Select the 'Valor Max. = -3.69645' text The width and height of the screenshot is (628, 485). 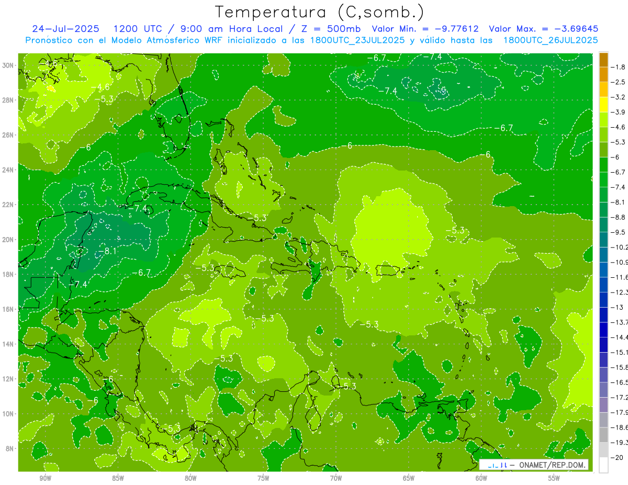(x=543, y=28)
